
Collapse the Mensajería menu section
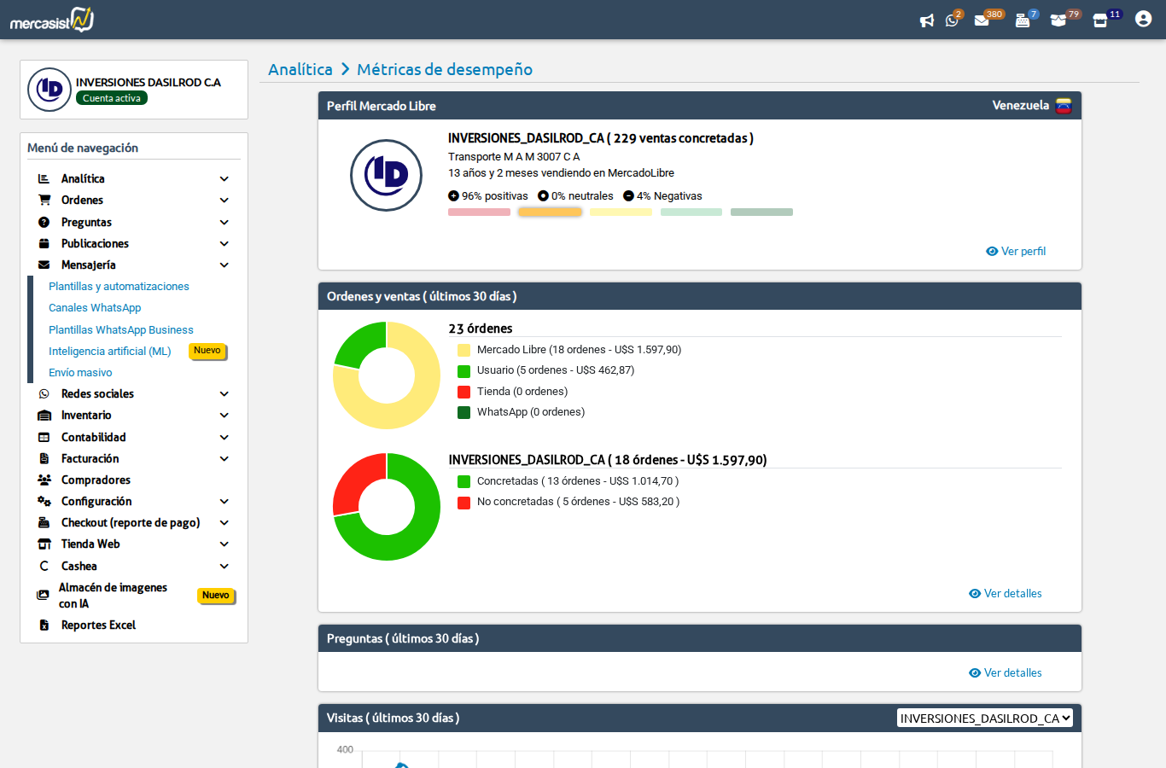(x=224, y=265)
